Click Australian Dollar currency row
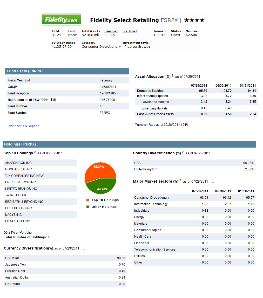Viewport: 263px width, 298px height. coord(65,278)
